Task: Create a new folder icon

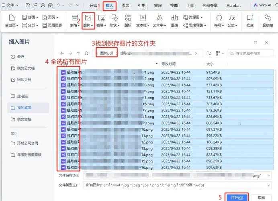Action: coord(208,53)
